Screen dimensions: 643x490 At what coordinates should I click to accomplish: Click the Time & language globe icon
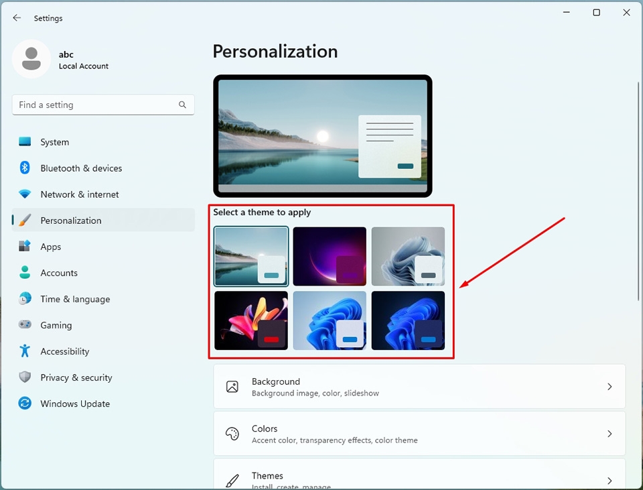point(25,299)
